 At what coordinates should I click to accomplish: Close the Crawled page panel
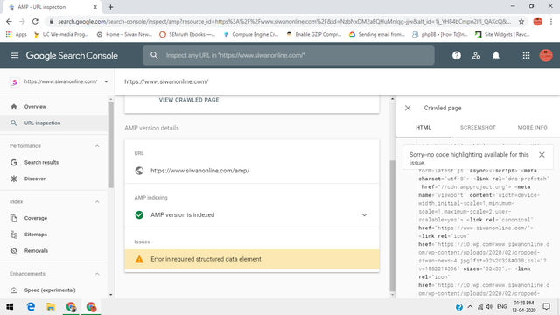(408, 108)
